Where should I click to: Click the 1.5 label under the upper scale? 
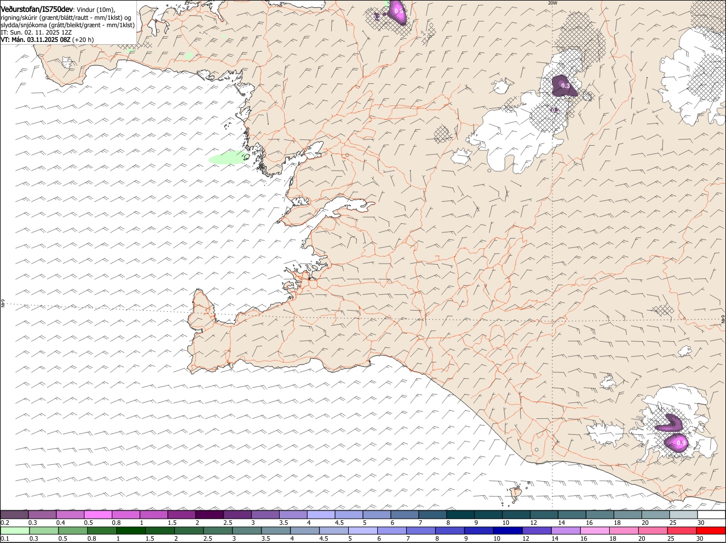click(172, 522)
